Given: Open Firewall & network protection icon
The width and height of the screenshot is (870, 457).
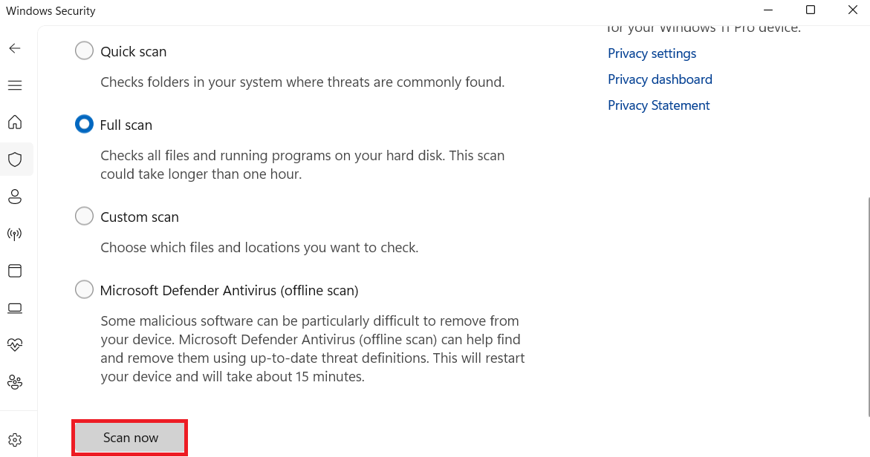Looking at the screenshot, I should (15, 234).
